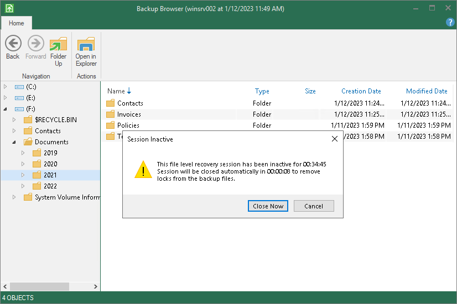Viewport: 457px width, 304px height.
Task: Select the $RECYCLE.BIN folder icon
Action: click(28, 120)
